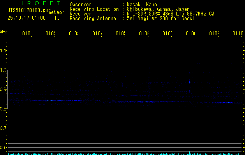Select the first time marker 0101
Screen dimensions: 245x155
point(26,34)
